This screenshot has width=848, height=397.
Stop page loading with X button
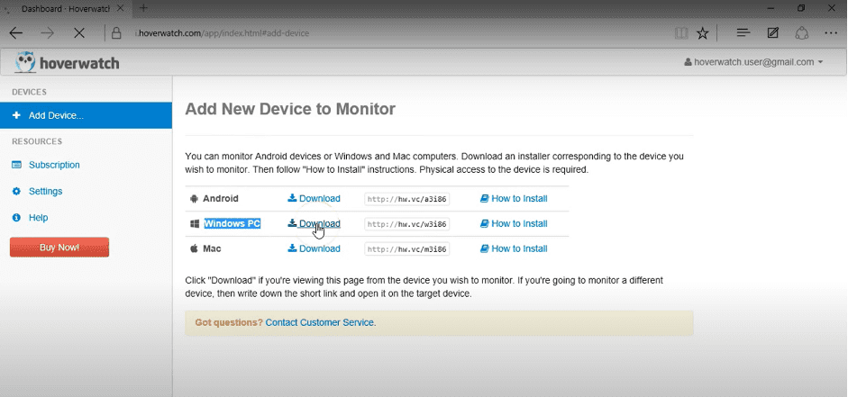tap(79, 33)
